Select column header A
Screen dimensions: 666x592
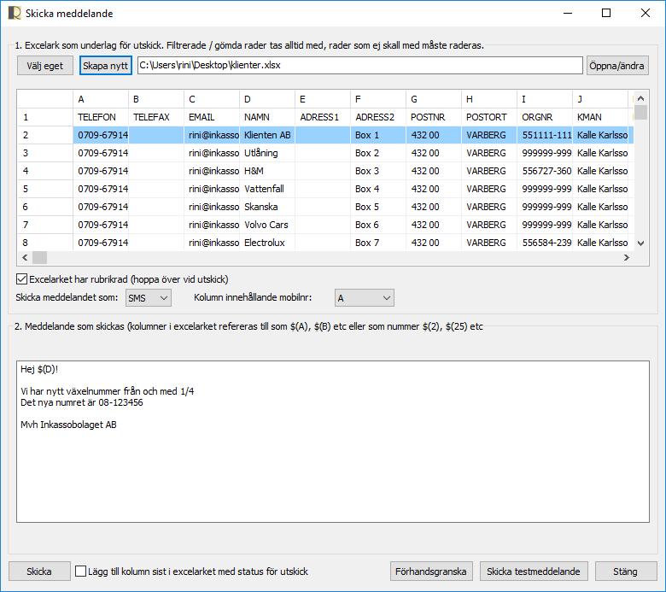(101, 99)
